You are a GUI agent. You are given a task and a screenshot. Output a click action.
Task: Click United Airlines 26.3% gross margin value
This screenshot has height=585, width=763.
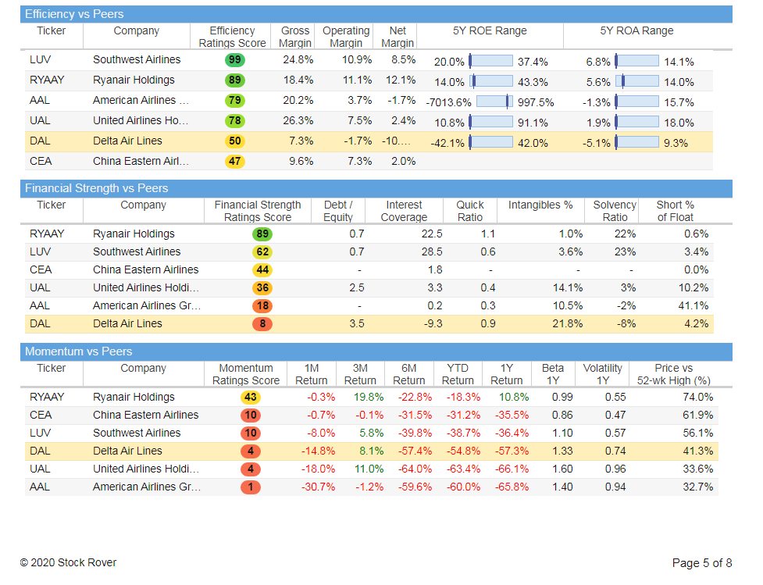click(x=298, y=121)
